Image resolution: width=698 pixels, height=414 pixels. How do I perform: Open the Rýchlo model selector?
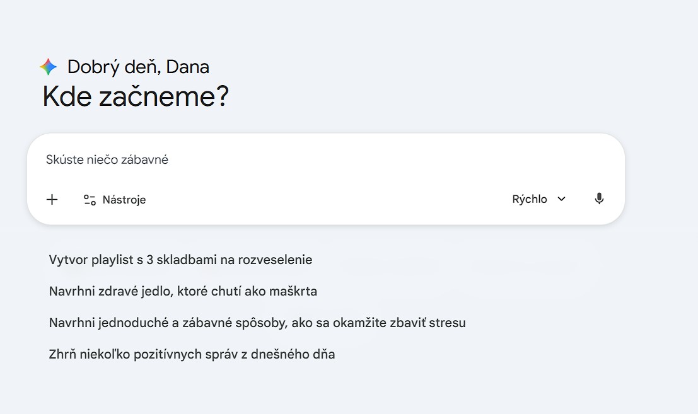point(530,199)
